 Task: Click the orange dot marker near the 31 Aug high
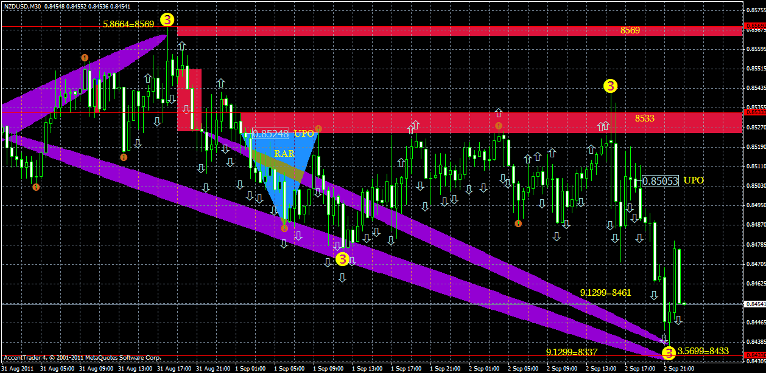85,58
